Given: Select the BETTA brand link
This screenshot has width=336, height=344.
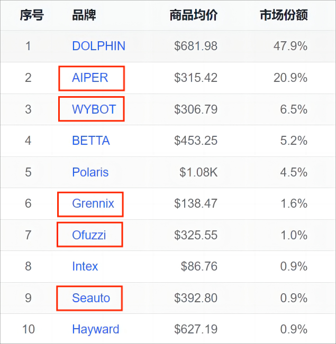Looking at the screenshot, I should point(91,141).
